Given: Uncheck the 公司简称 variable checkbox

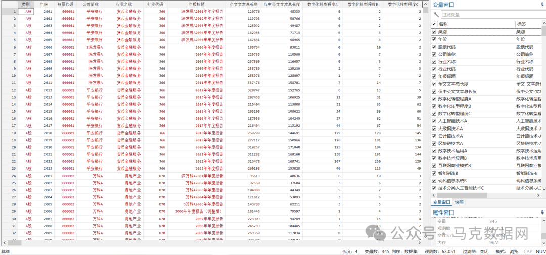Looking at the screenshot, I should 434,54.
